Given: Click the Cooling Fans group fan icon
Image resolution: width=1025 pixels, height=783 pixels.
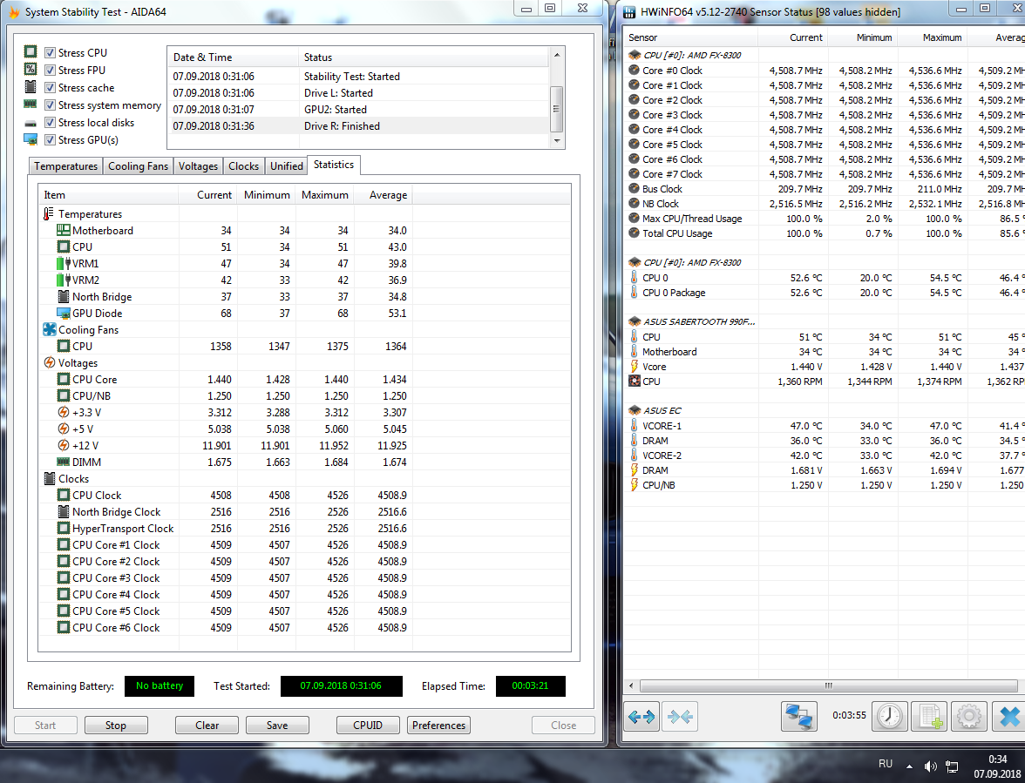Looking at the screenshot, I should (50, 329).
